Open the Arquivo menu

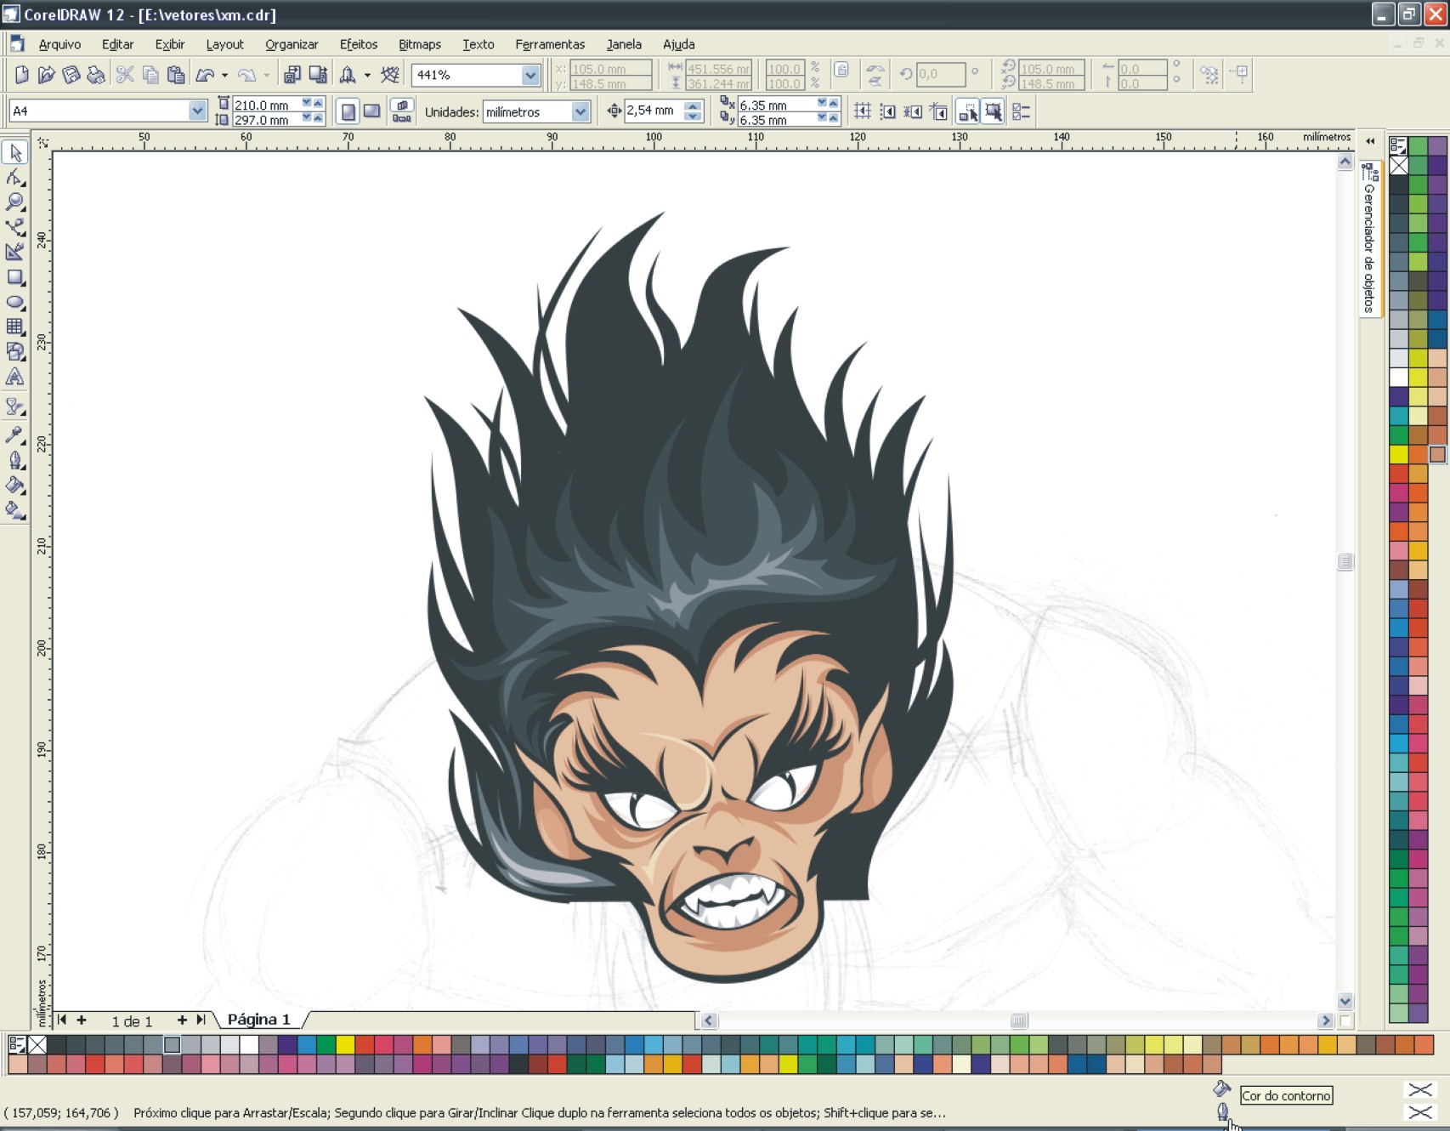click(x=59, y=44)
